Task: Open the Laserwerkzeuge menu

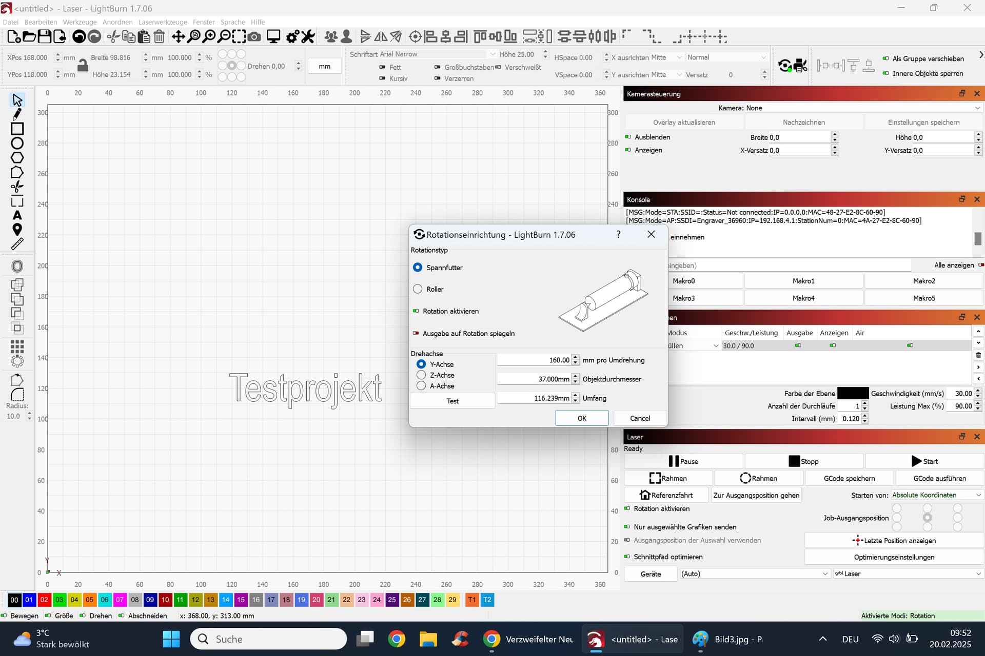Action: click(x=163, y=22)
